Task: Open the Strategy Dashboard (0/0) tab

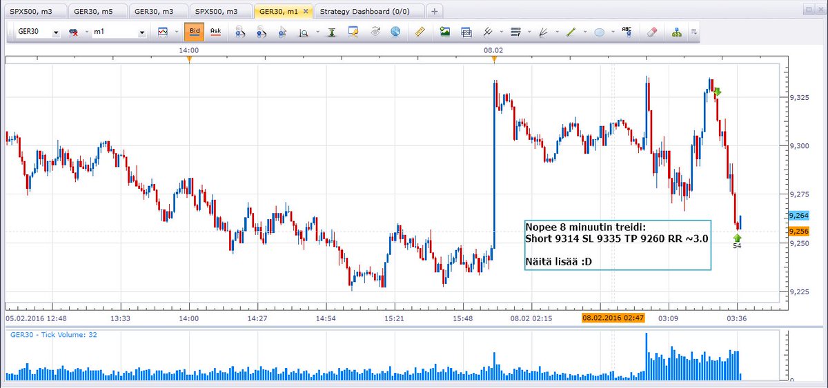Action: [369, 11]
